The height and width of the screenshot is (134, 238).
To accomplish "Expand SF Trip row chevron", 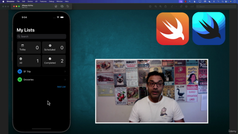I will [x=65, y=71].
